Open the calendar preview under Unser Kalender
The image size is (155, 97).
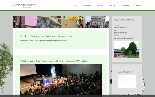127,81
